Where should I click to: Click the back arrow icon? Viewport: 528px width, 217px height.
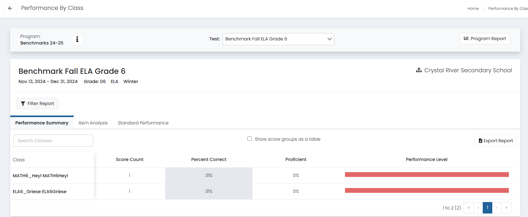coord(10,8)
